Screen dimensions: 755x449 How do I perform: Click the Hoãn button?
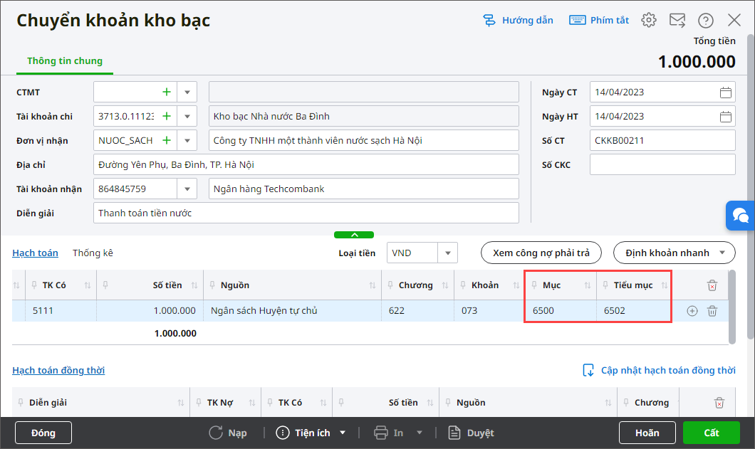[647, 433]
